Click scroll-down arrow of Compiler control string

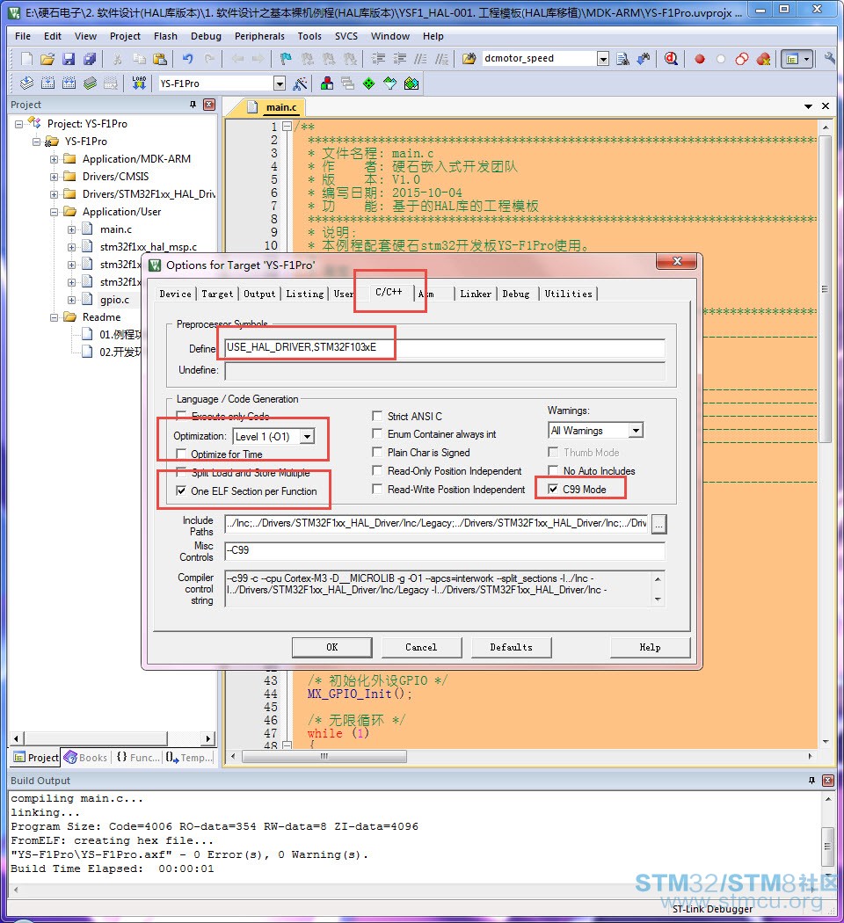(658, 600)
